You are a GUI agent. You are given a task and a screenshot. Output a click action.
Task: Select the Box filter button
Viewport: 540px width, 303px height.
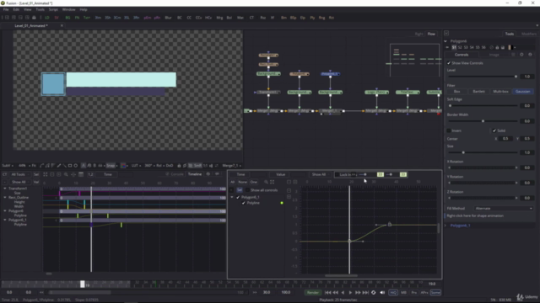[457, 92]
